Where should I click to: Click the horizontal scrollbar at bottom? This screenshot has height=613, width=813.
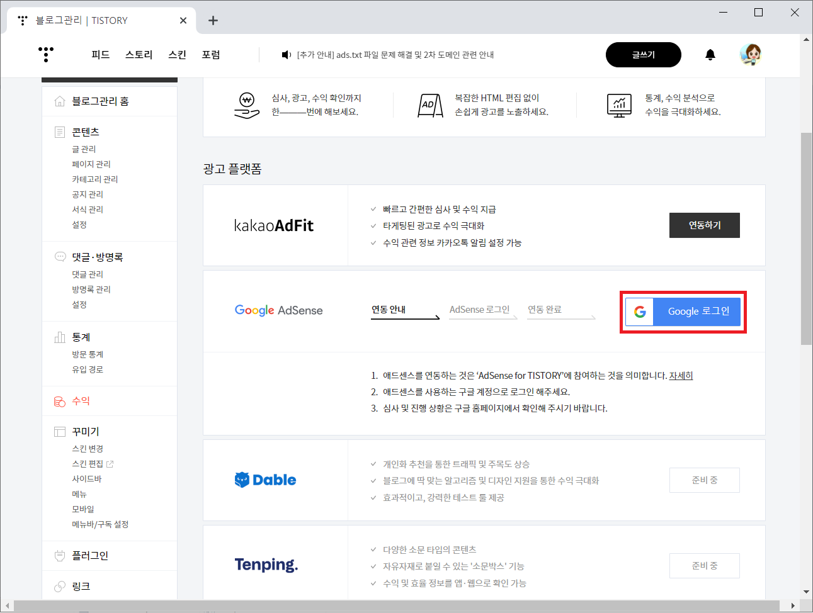click(x=396, y=606)
